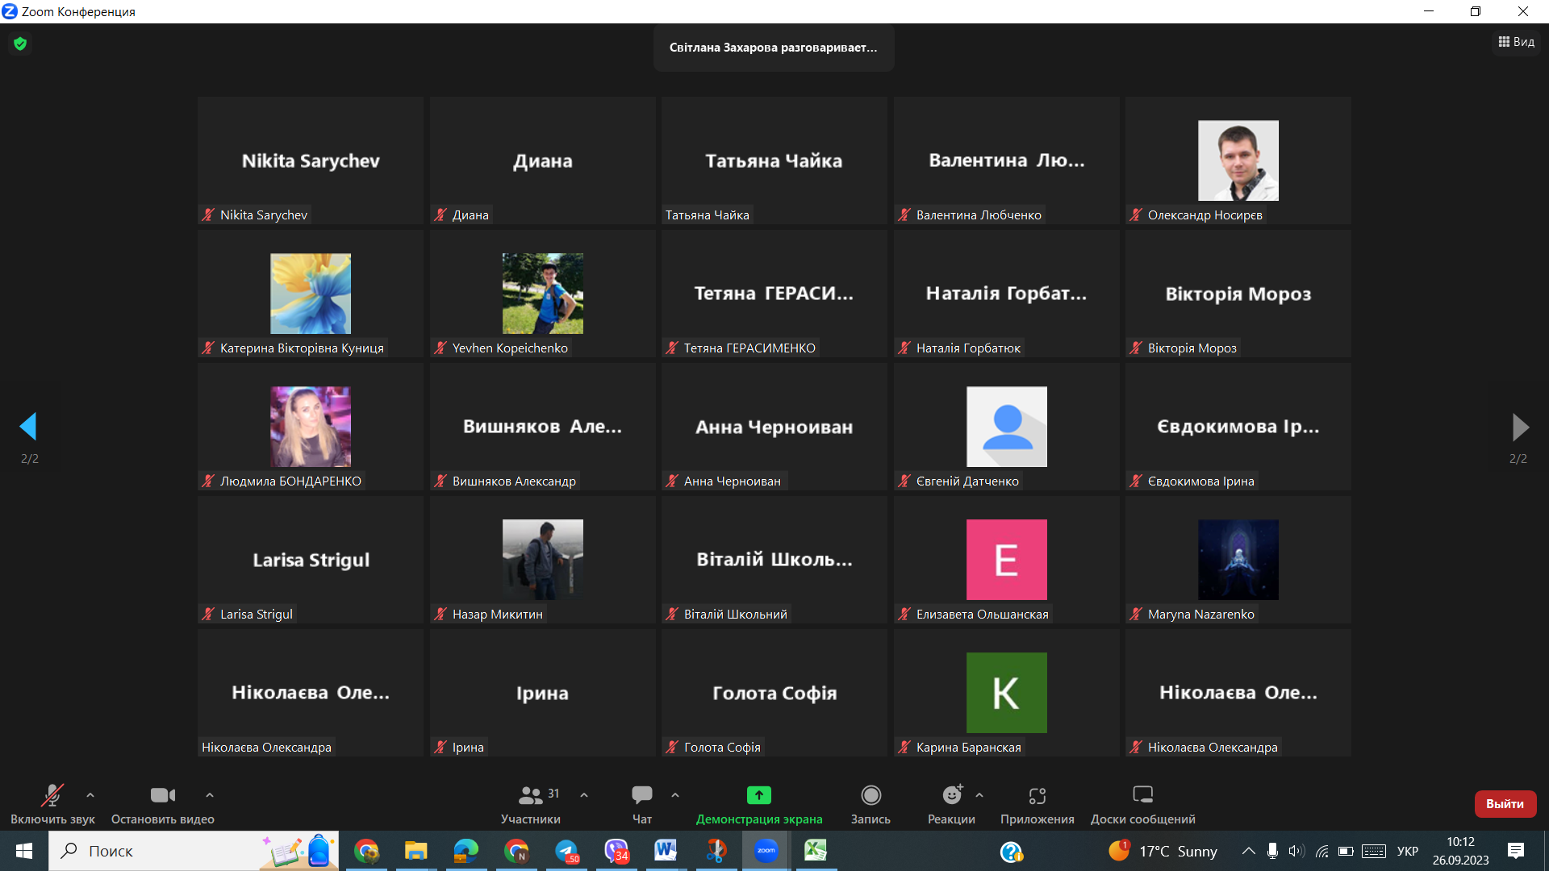Open the Whiteboards (Доски сообщений) icon
1549x871 pixels.
click(x=1142, y=795)
